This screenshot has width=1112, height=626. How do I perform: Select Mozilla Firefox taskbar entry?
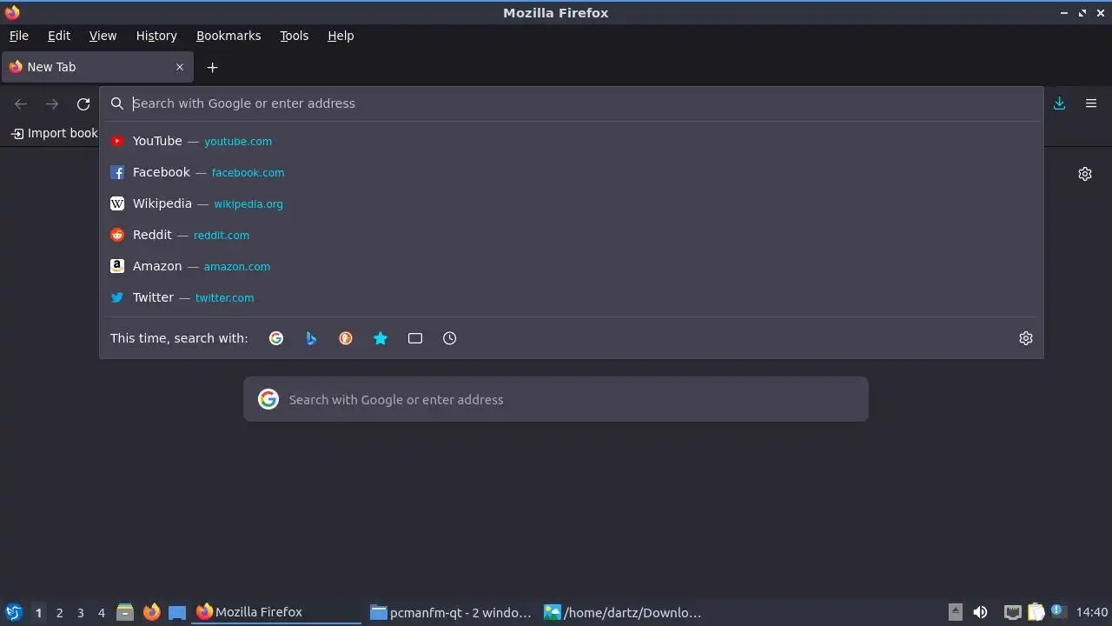point(276,612)
